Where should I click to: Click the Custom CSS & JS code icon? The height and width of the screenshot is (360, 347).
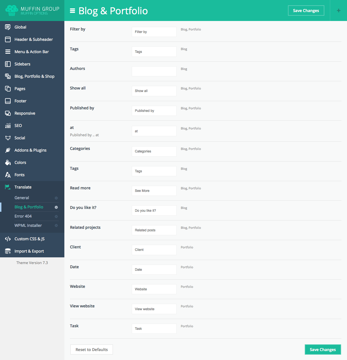[x=8, y=239]
